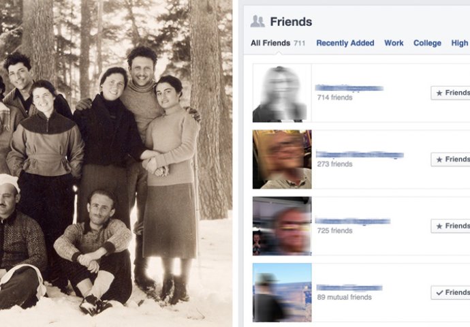Select the College tab
The height and width of the screenshot is (327, 470).
click(x=427, y=43)
